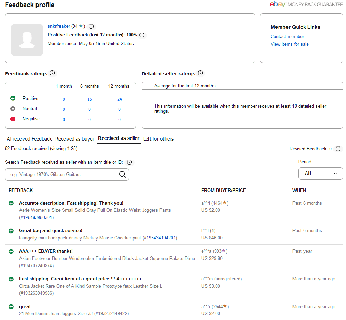
Task: Click Contact member link
Action: tap(287, 36)
